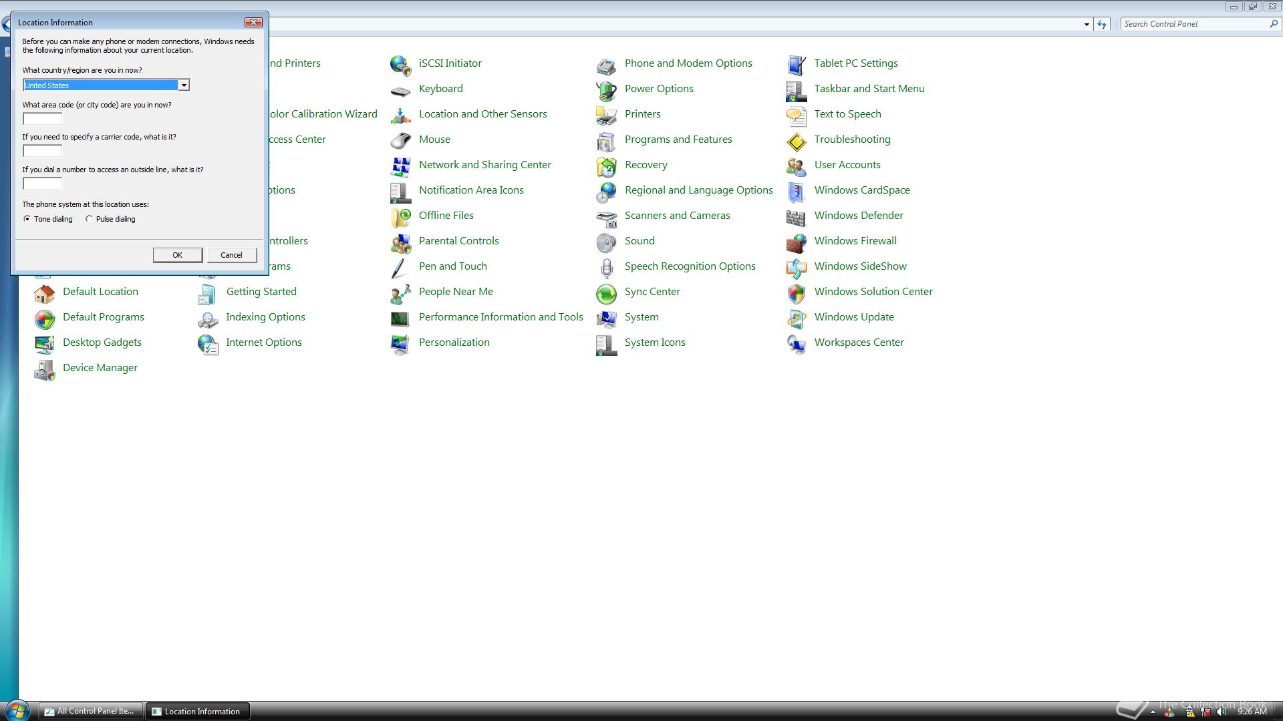Open the address bar history dropdown arrow
Screen dimensions: 1283x721
(1087, 24)
